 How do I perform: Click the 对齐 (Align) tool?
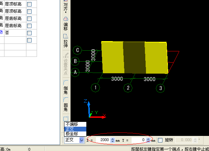[65, 8]
